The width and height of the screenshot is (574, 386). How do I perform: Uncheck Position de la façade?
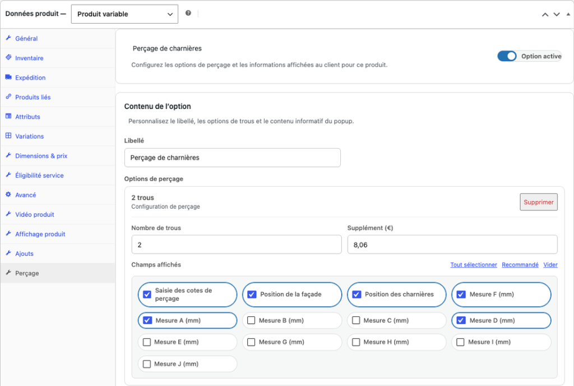(252, 295)
